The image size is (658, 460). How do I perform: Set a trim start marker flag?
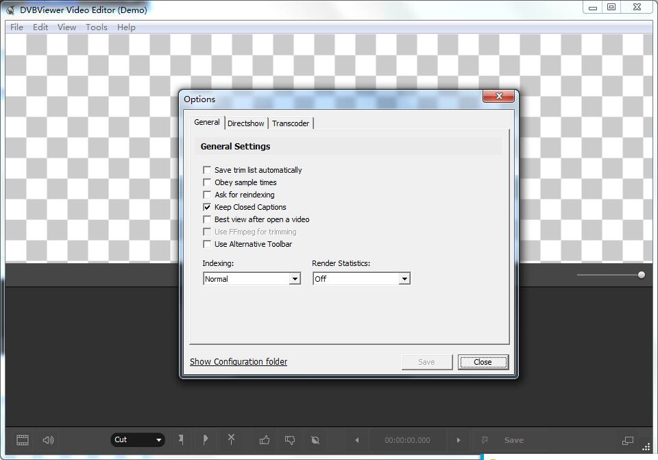(x=181, y=440)
